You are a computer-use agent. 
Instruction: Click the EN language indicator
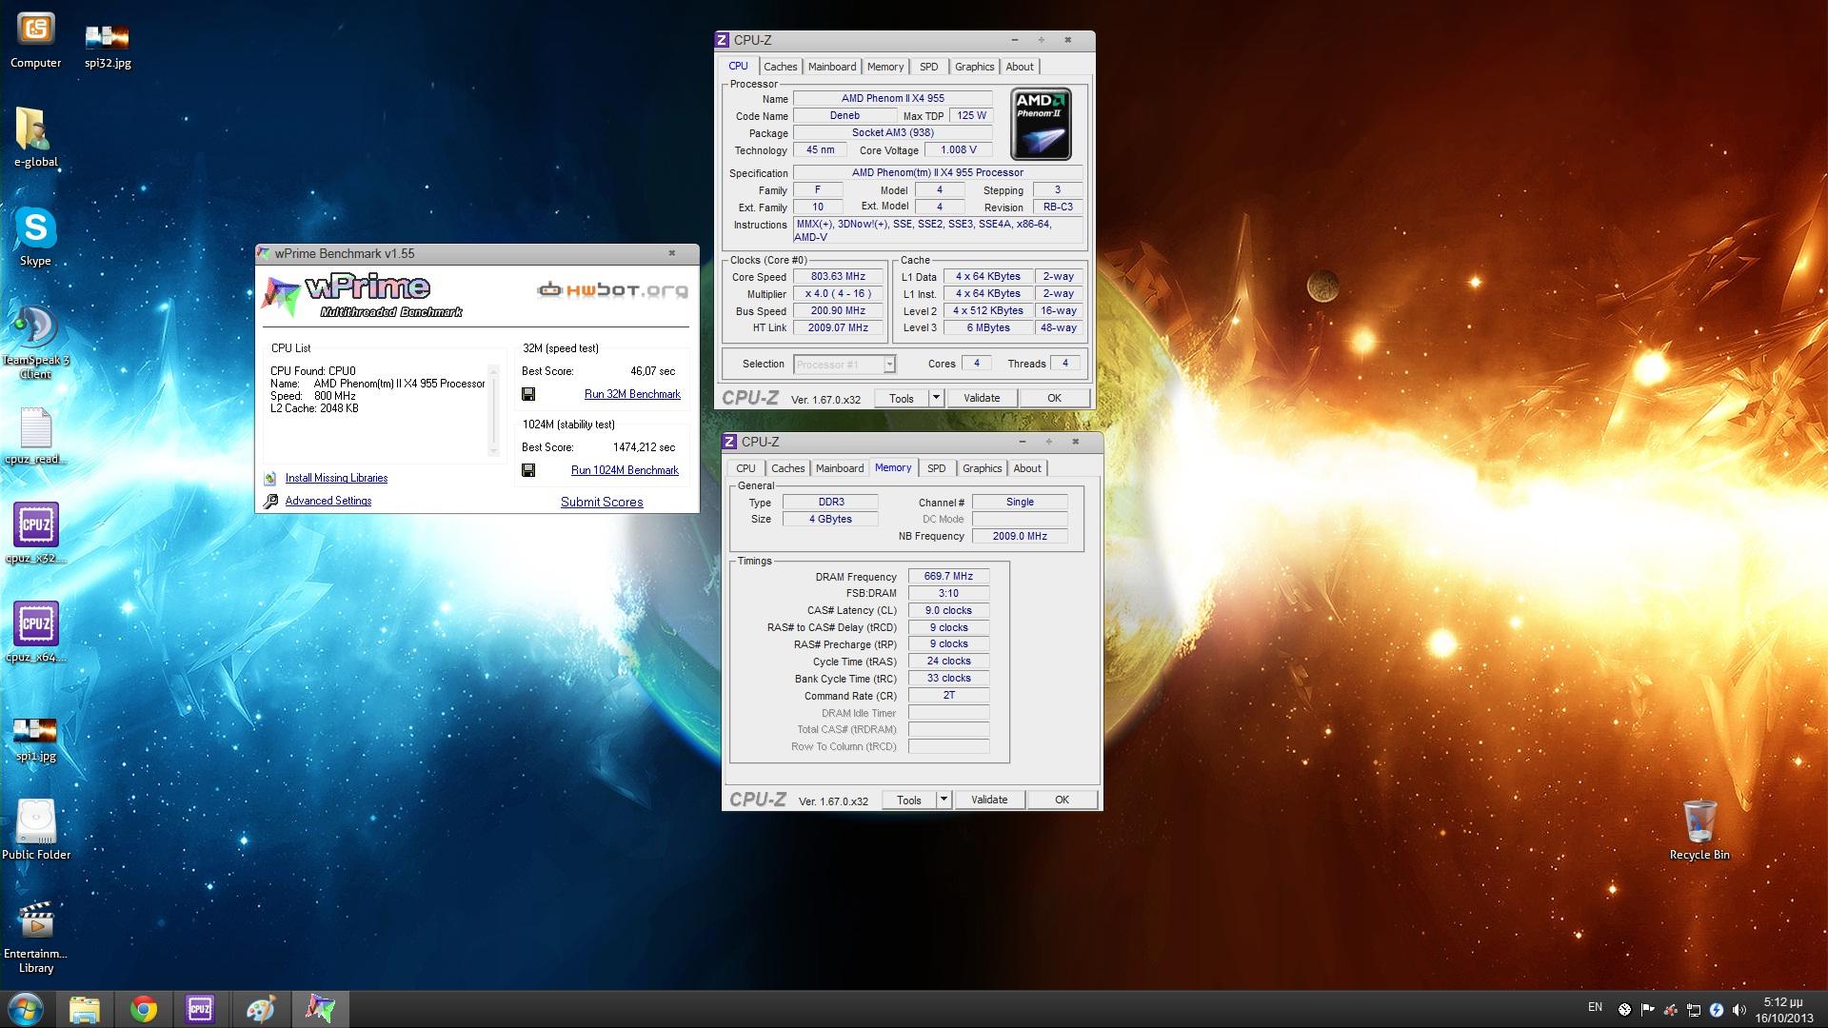click(1595, 1007)
